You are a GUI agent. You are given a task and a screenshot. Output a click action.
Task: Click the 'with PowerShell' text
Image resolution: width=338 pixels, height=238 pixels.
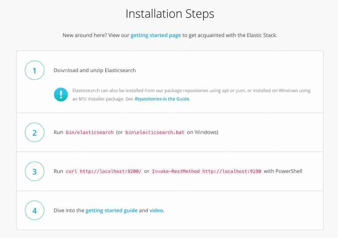pos(283,171)
